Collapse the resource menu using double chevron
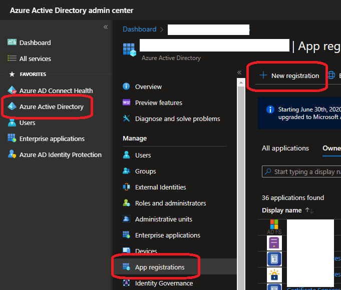The height and width of the screenshot is (290, 341). click(x=239, y=72)
